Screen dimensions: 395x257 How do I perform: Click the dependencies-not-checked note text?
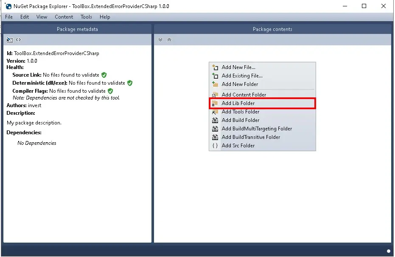[66, 98]
